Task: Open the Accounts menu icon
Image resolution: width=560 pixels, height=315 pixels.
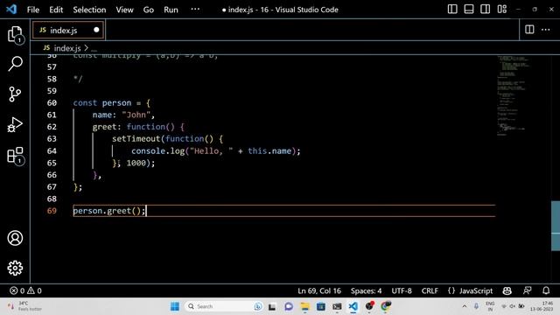Action: (x=15, y=238)
